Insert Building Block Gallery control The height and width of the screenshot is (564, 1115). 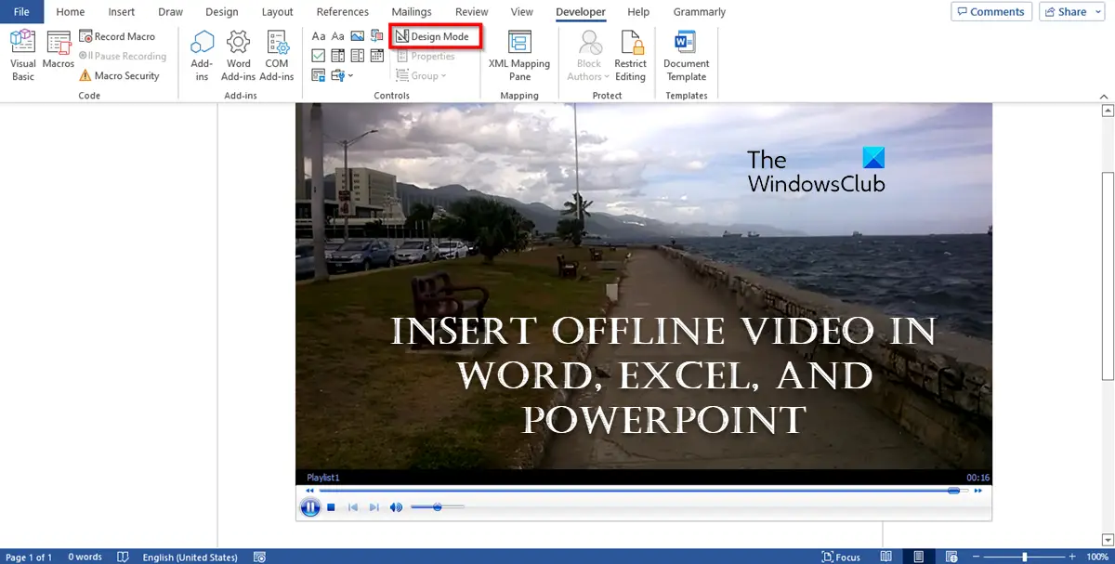[376, 36]
